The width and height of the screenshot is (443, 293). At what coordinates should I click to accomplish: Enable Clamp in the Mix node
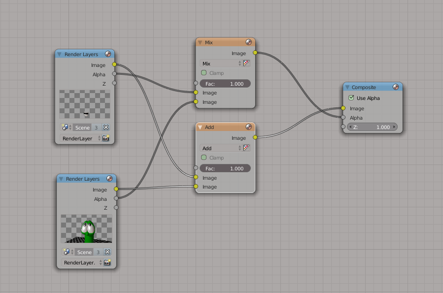tap(204, 73)
